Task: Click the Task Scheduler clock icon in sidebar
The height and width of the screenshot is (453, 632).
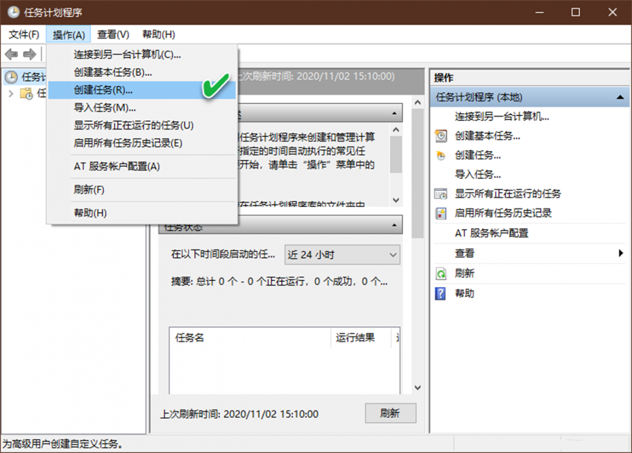Action: coord(12,77)
